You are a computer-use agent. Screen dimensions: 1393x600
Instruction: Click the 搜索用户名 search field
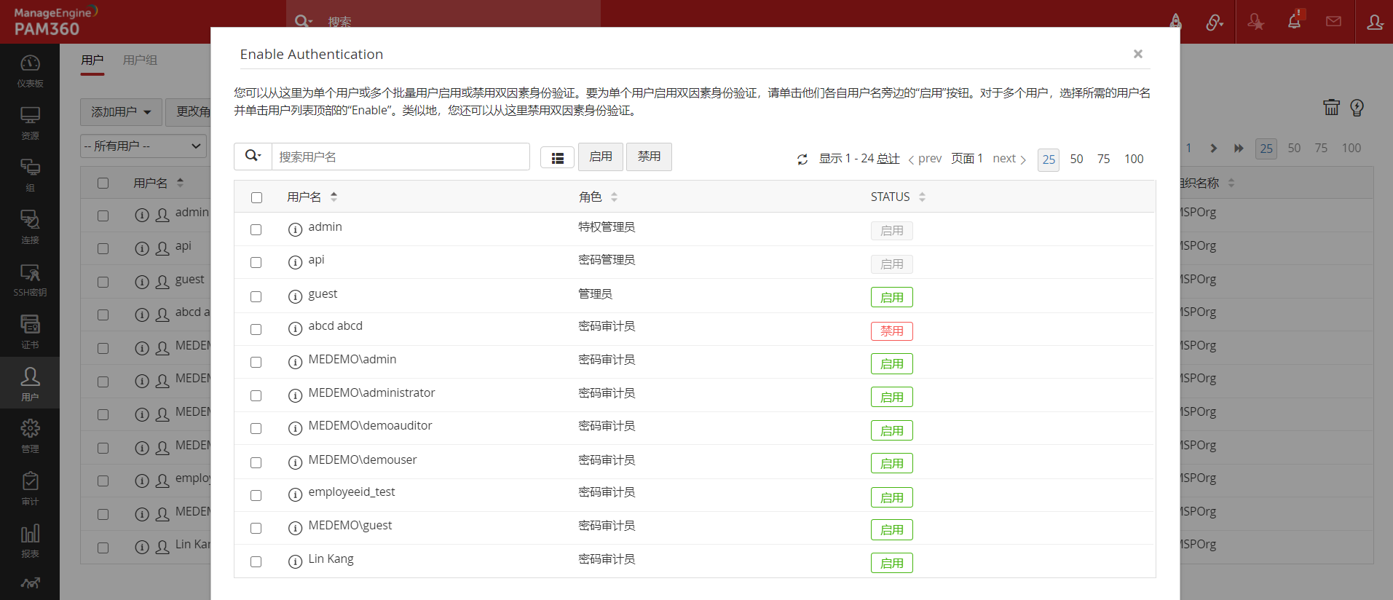(400, 157)
